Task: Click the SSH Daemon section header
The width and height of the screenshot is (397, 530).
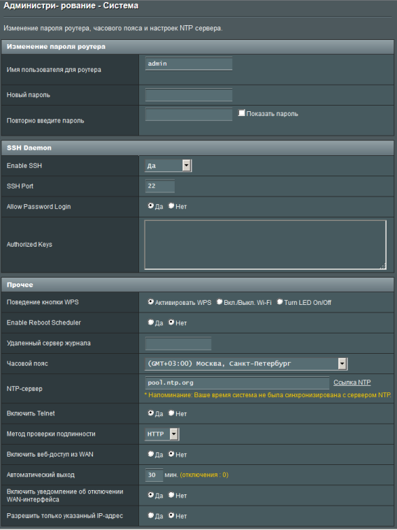Action: tap(198, 148)
